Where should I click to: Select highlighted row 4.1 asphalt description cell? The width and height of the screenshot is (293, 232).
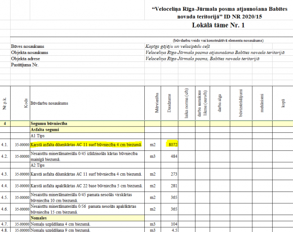click(87, 145)
